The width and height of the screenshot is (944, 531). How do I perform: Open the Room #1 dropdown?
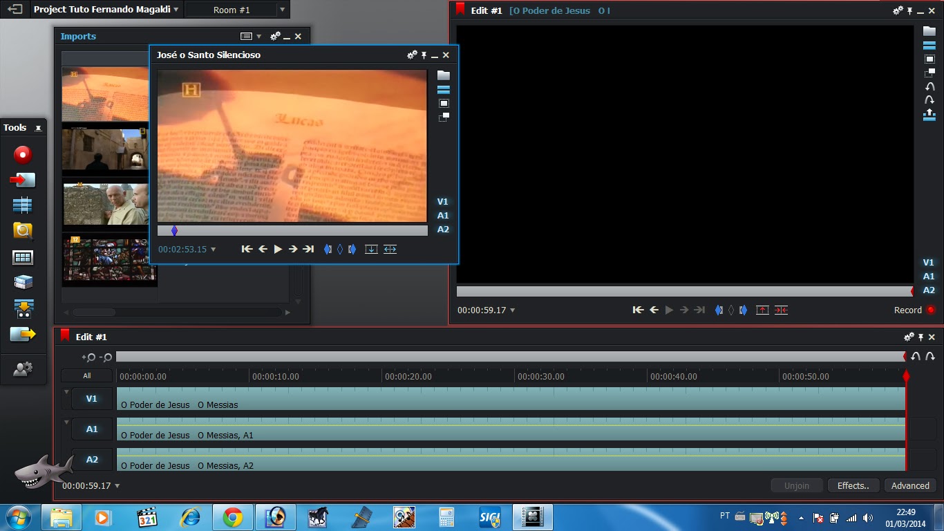[282, 10]
